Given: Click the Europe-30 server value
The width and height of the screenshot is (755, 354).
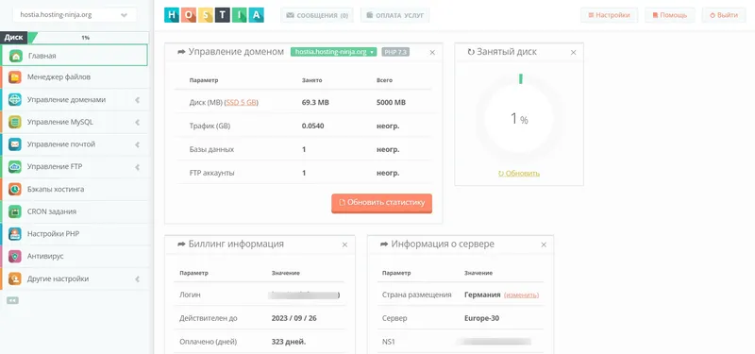Looking at the screenshot, I should pyautogui.click(x=481, y=318).
